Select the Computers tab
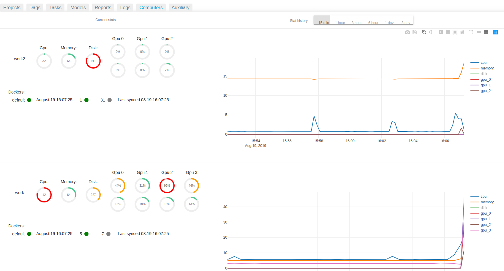The image size is (504, 271). tap(151, 7)
